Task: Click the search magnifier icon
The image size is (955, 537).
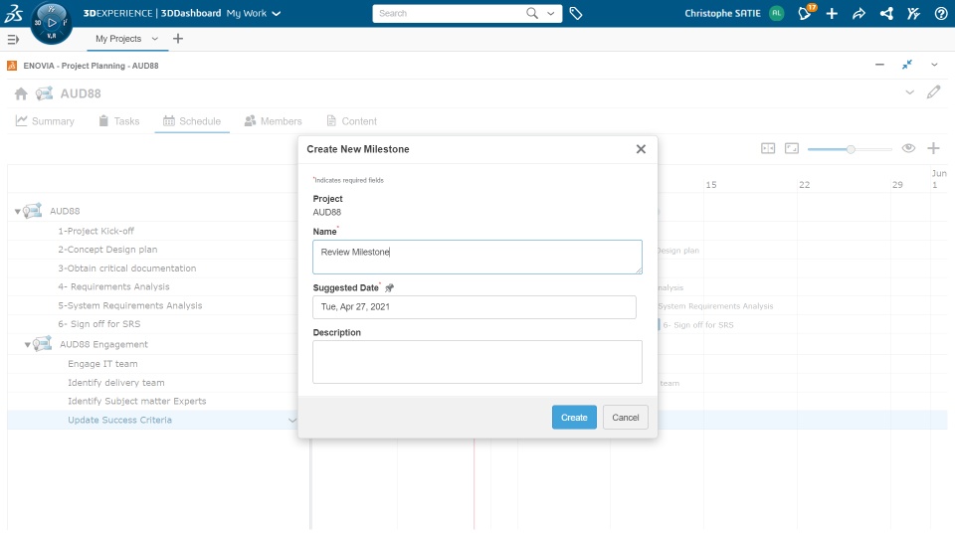Action: click(x=531, y=13)
